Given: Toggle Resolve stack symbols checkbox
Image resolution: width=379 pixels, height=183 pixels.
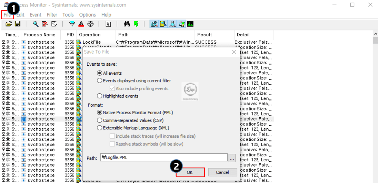Looking at the screenshot, I should tap(112, 144).
